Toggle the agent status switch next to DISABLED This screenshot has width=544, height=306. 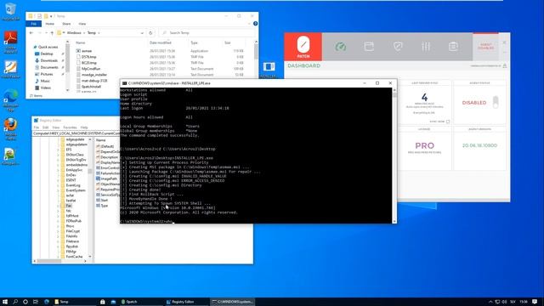(496, 102)
